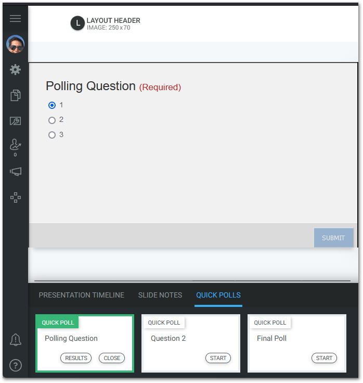
Task: View Results for the Polling Question poll
Action: pos(76,358)
